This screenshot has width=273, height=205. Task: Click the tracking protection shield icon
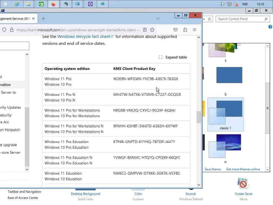point(4,30)
